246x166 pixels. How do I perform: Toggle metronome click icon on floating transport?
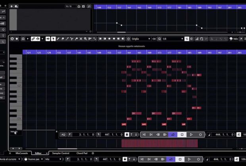click(238, 135)
